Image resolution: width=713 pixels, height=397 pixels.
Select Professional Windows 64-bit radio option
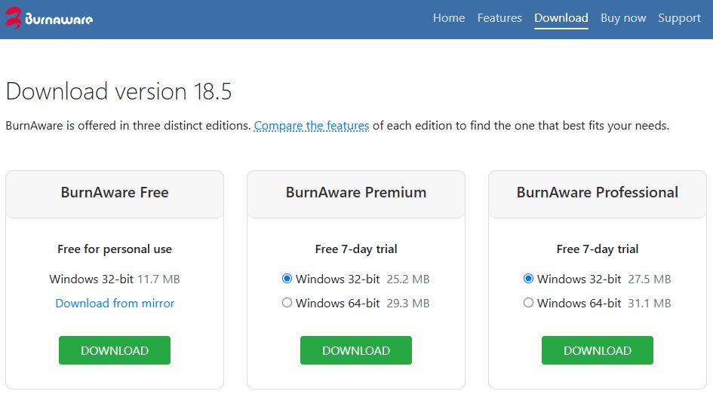(528, 303)
